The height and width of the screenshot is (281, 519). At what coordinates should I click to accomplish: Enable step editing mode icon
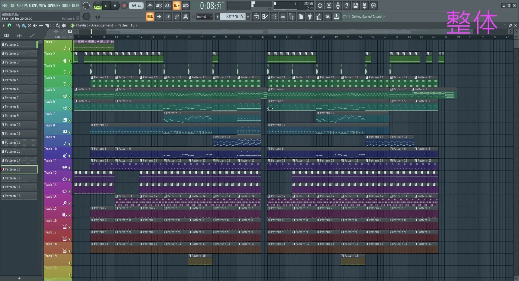pyautogui.click(x=168, y=17)
